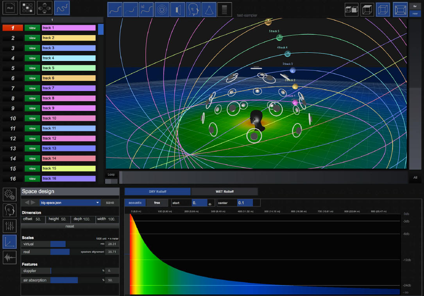
Task: Open the big-space.json preset dropdown
Action: pyautogui.click(x=70, y=203)
